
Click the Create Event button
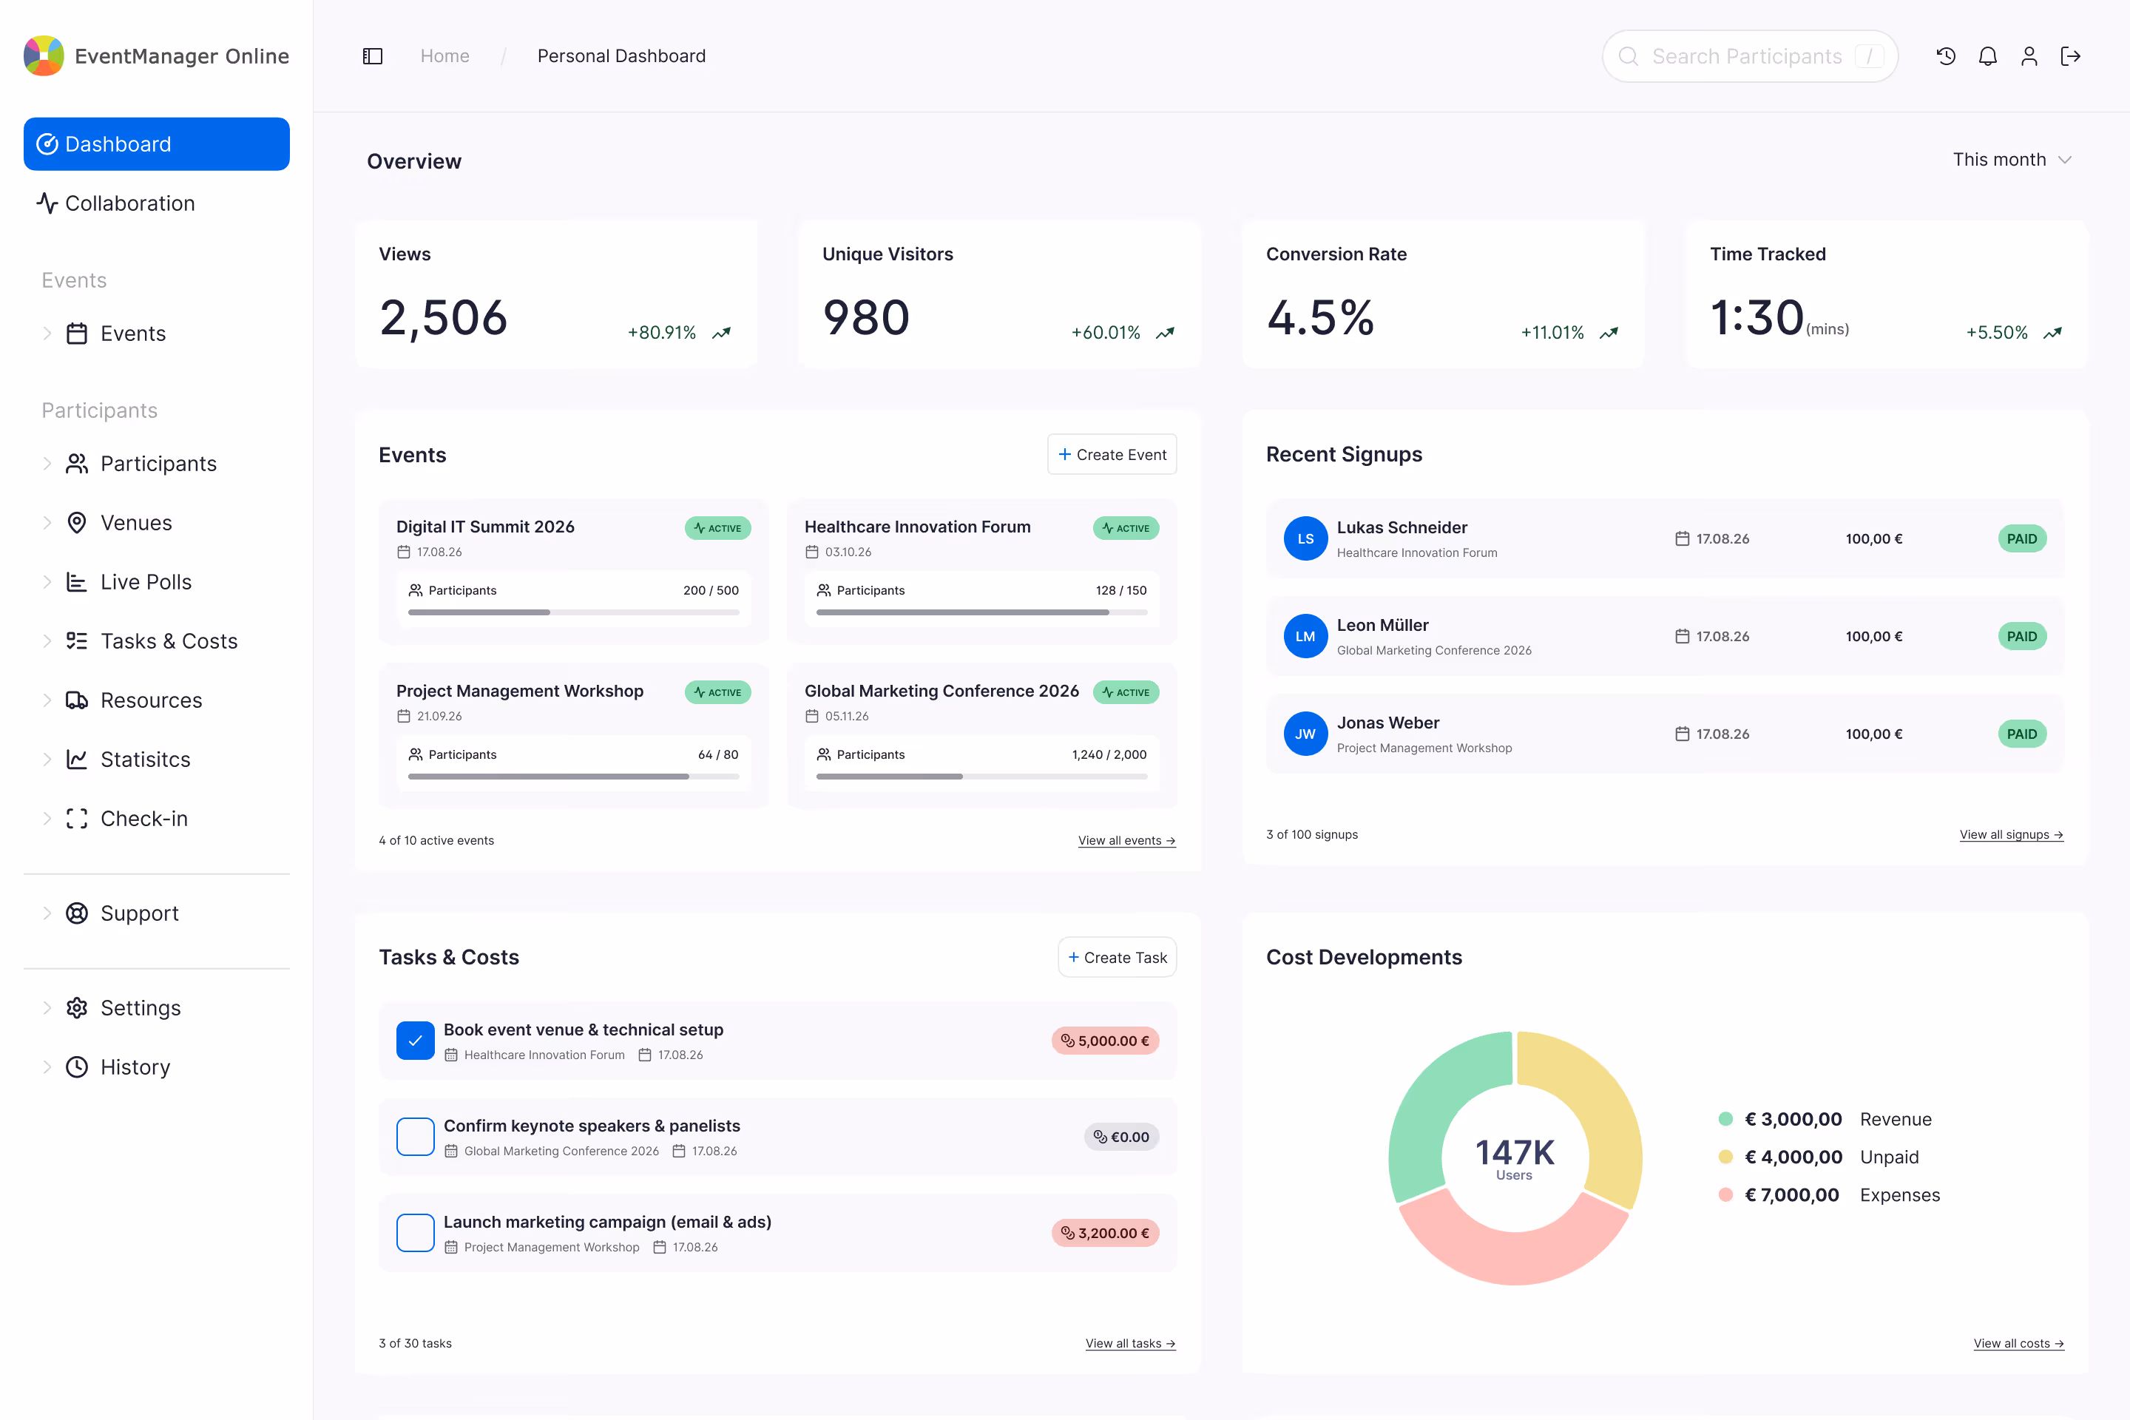click(1112, 455)
